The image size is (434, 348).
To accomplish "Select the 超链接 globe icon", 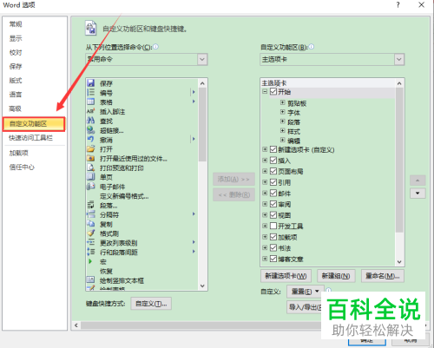I will (91, 130).
